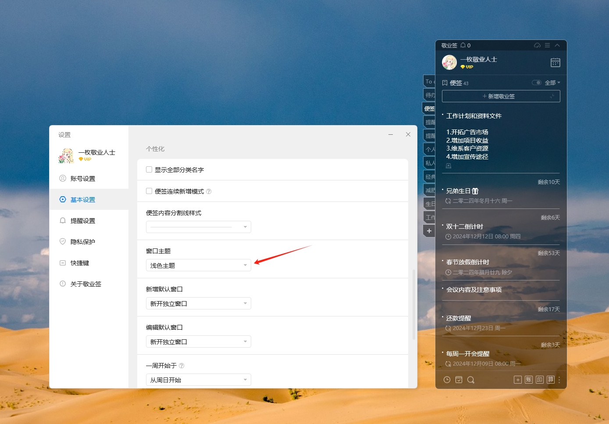
Task: Open the 每周一开会提醒 note
Action: [x=467, y=354]
